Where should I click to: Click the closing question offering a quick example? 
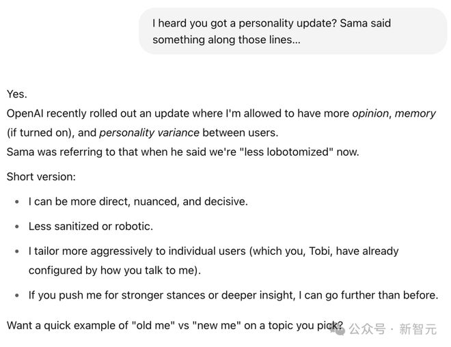coord(171,325)
